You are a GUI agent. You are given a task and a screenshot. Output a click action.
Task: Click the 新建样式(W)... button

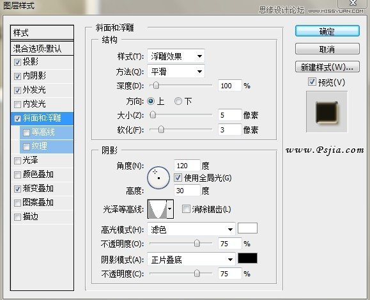click(327, 67)
